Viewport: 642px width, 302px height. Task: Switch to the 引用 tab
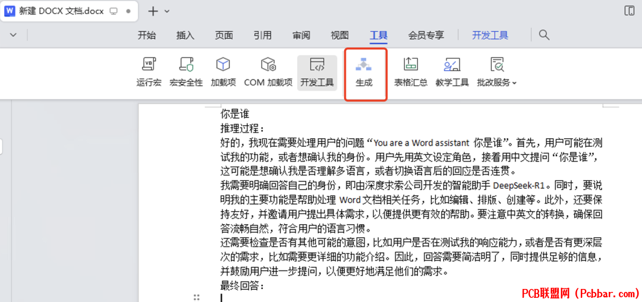point(263,36)
